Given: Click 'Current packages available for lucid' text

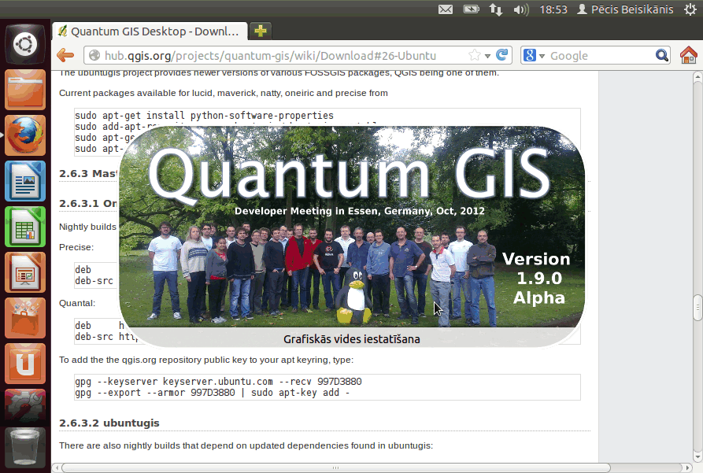Looking at the screenshot, I should (x=224, y=93).
